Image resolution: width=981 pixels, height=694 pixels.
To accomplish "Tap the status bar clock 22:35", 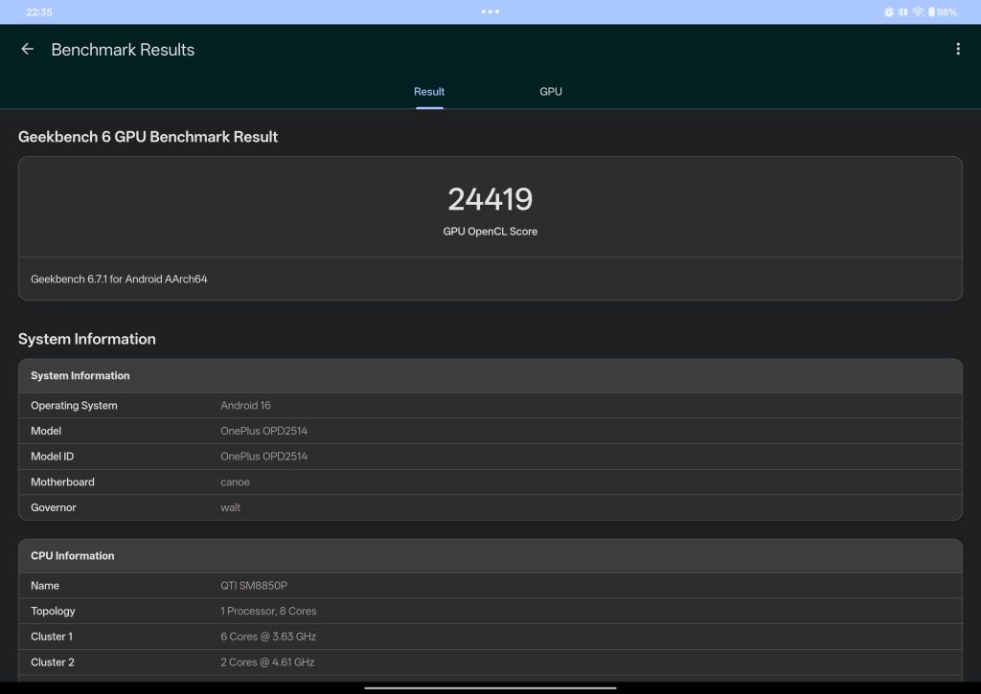I will tap(38, 11).
